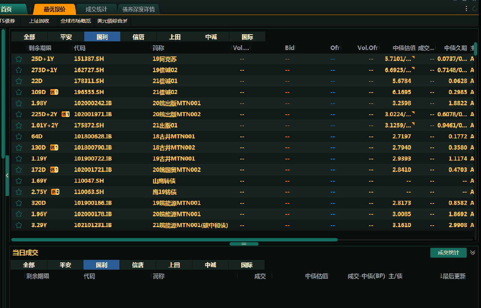481x308 pixels.
Task: Toggle favorite star for 21出版01
Action: tap(19, 126)
